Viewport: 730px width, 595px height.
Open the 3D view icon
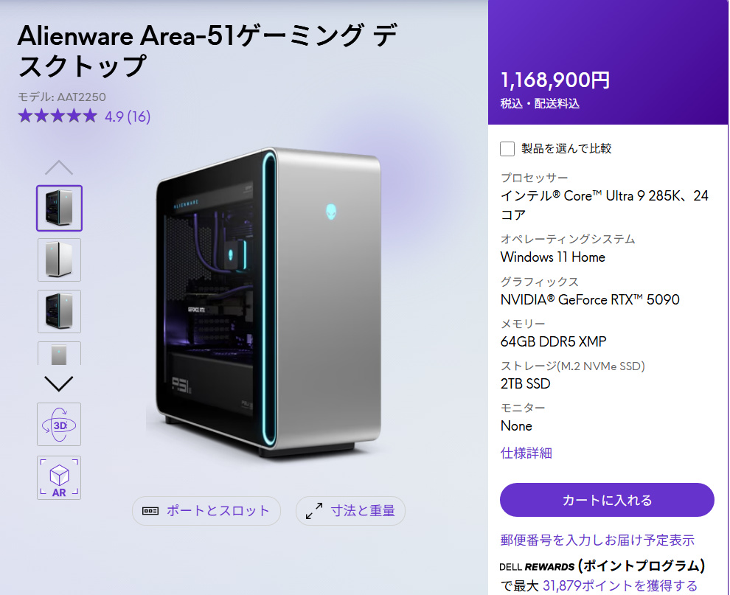(59, 424)
